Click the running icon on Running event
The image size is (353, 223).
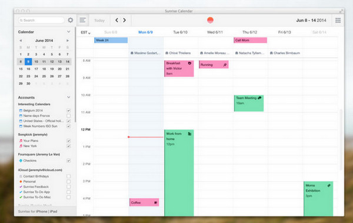[x=225, y=65]
